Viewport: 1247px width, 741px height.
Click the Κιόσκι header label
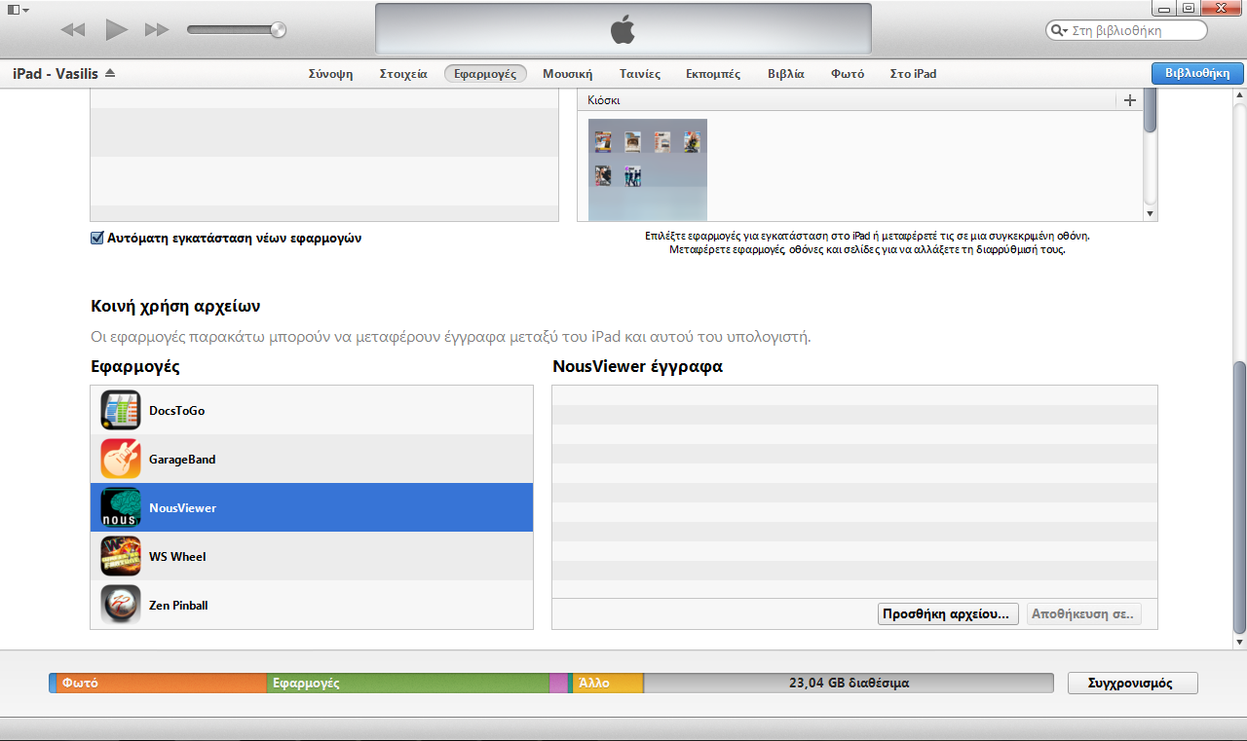(x=604, y=100)
